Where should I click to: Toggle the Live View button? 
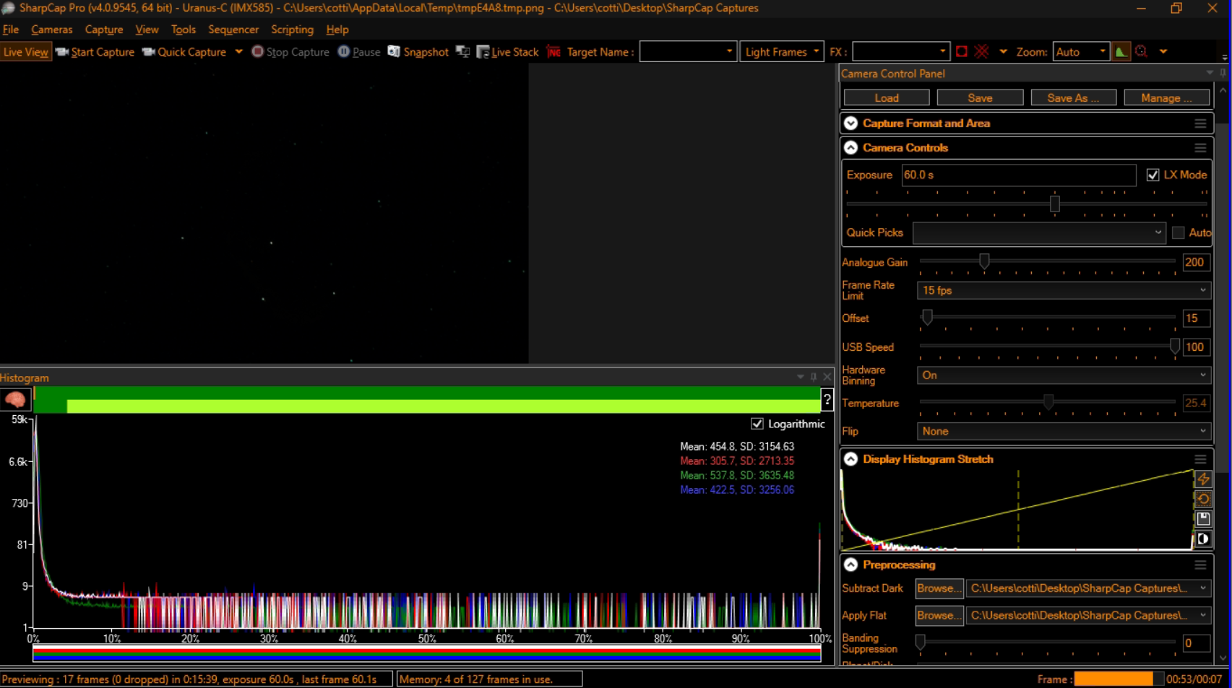coord(26,52)
